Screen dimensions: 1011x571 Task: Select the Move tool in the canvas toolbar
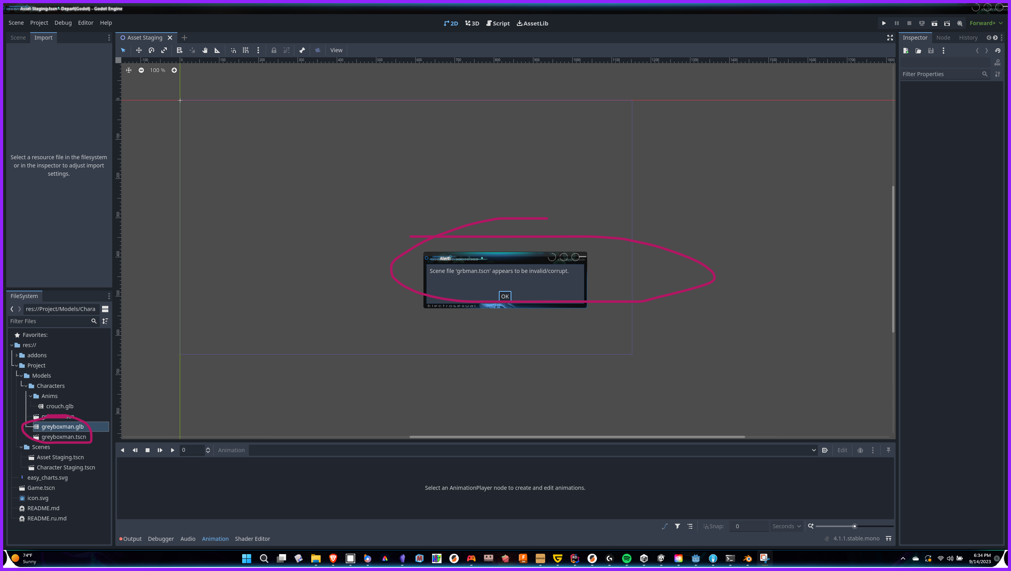coord(139,50)
